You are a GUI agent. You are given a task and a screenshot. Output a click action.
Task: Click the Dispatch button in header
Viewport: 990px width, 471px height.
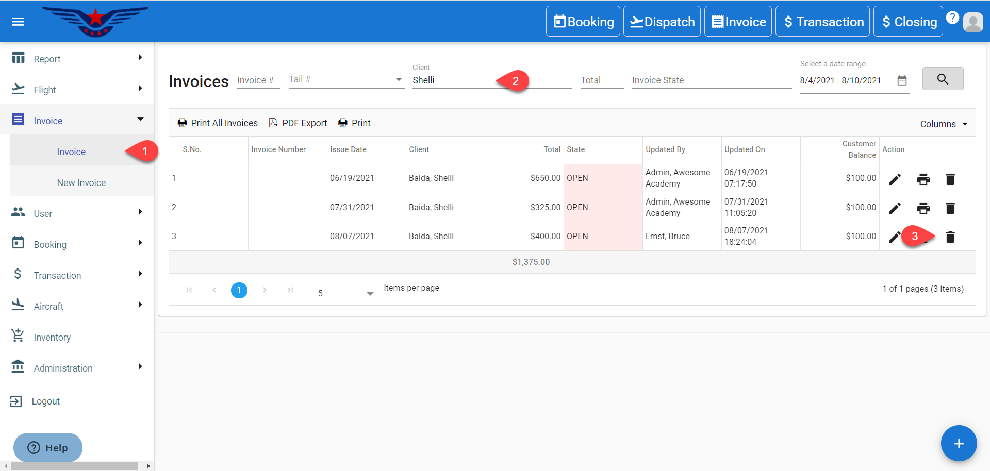click(662, 22)
